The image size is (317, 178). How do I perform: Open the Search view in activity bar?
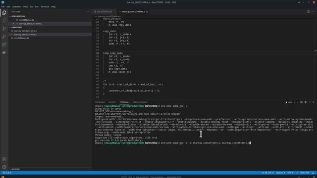[x=4, y=20]
